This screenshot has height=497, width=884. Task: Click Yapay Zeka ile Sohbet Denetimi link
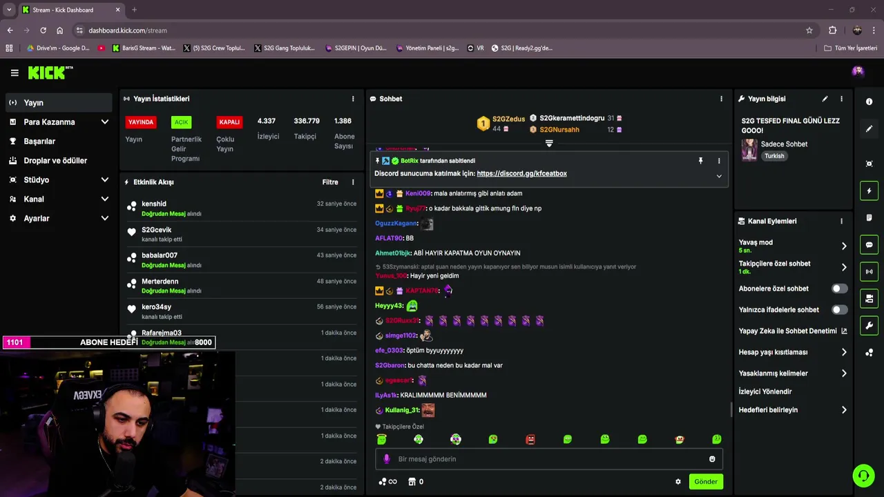click(x=793, y=331)
